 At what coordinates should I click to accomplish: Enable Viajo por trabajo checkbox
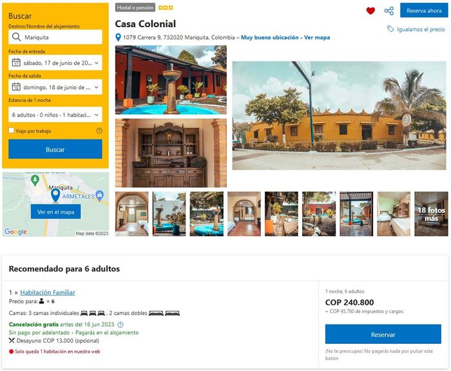[x=11, y=130]
